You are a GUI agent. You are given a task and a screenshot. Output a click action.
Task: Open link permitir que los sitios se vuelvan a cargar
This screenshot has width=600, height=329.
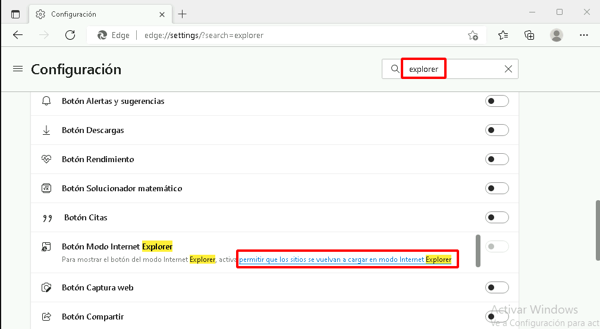coord(345,260)
